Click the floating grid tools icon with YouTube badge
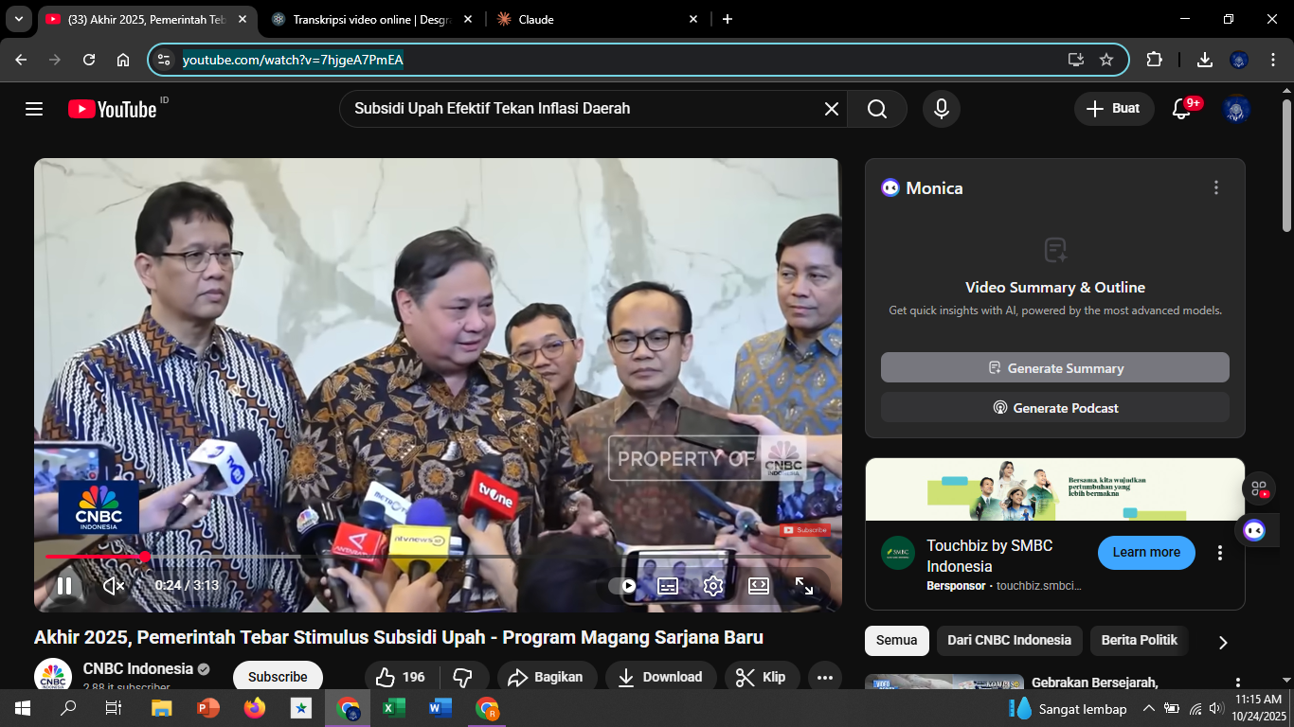The image size is (1294, 727). pos(1259,488)
